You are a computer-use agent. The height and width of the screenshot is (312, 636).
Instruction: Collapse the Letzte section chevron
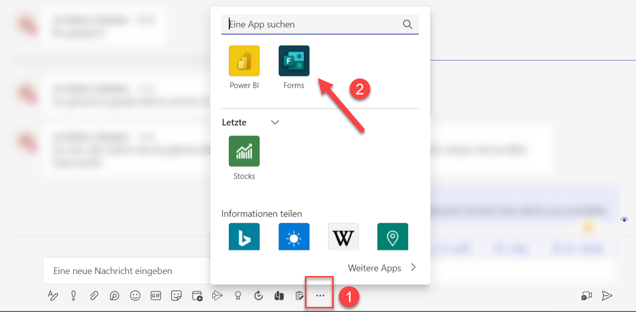[275, 123]
